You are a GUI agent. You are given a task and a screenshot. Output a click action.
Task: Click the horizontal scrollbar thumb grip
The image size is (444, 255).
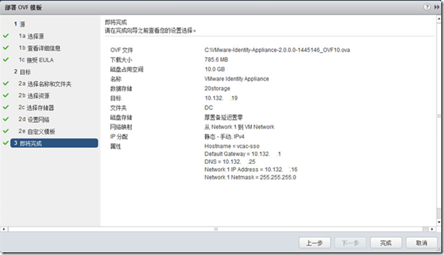click(216, 229)
